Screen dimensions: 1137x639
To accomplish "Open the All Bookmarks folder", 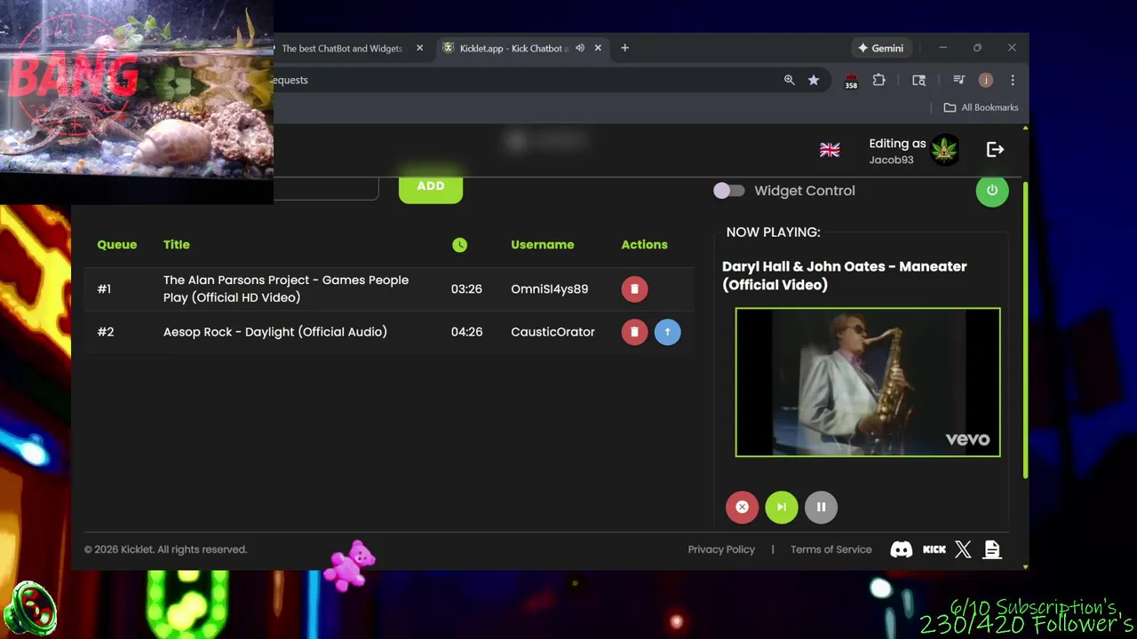I will 981,107.
